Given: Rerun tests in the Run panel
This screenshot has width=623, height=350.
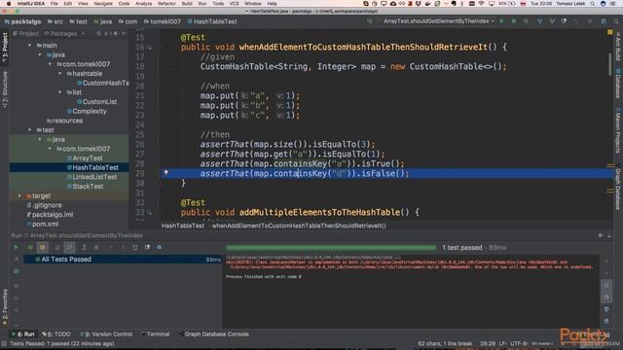Looking at the screenshot, I should (16, 247).
